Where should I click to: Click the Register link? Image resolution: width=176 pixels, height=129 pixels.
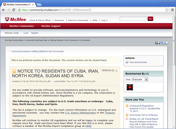click(x=35, y=33)
